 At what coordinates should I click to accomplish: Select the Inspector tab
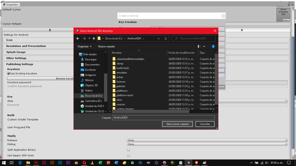click(11, 4)
